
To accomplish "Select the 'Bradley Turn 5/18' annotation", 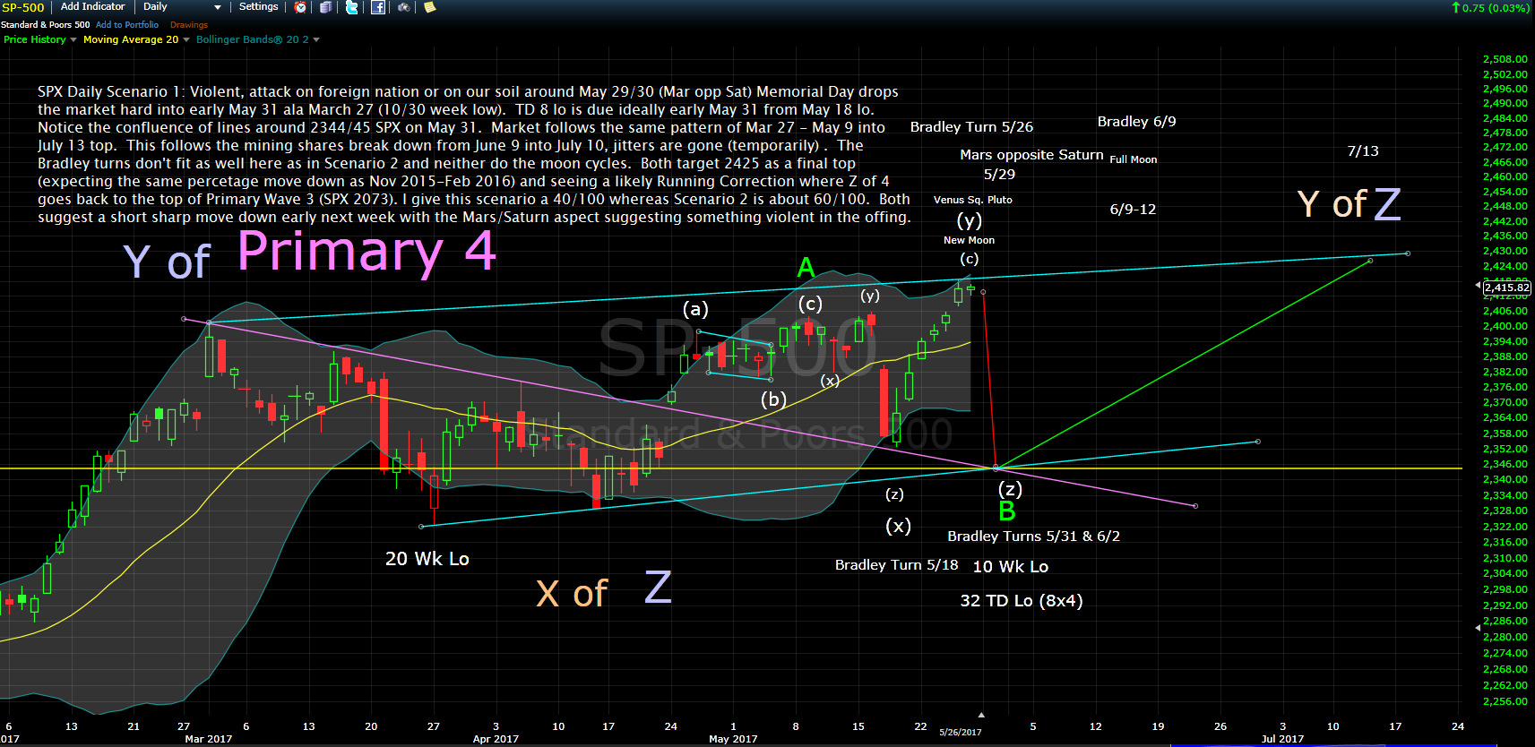I will click(896, 565).
